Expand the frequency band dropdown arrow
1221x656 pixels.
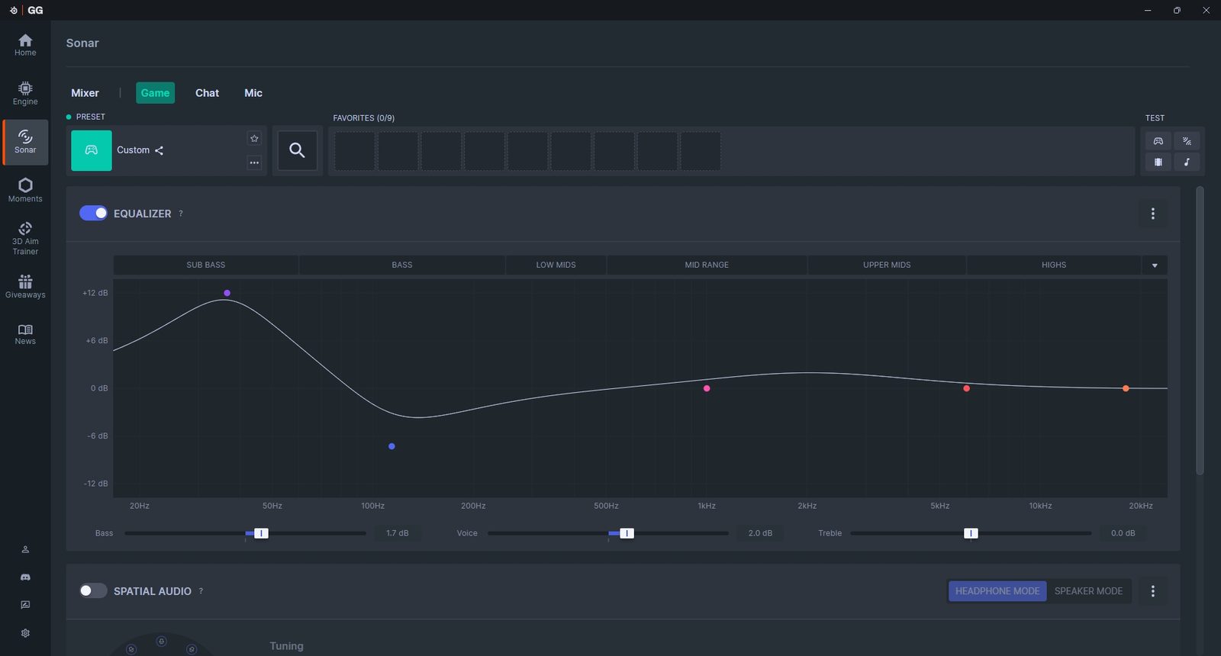1155,265
